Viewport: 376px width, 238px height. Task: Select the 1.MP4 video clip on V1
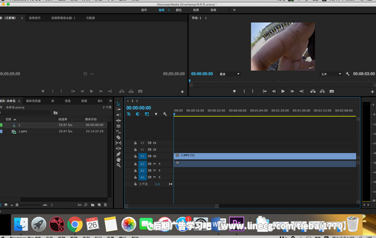265,156
